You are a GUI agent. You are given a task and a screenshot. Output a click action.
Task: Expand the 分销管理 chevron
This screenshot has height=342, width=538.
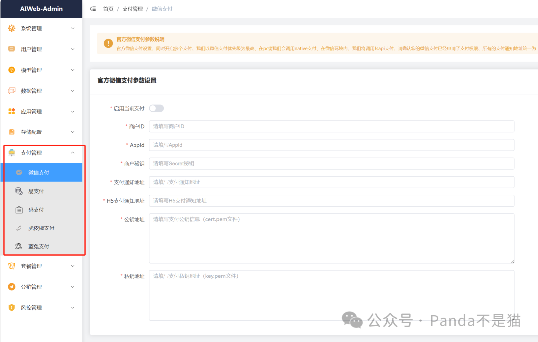(x=72, y=287)
